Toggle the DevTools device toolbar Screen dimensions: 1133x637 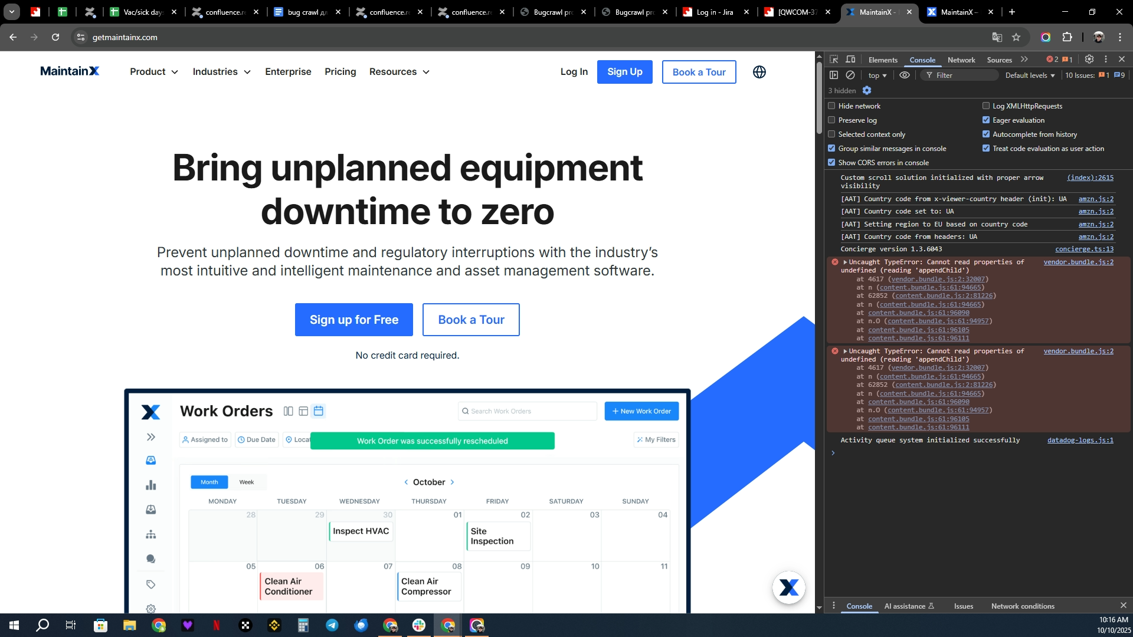point(850,60)
